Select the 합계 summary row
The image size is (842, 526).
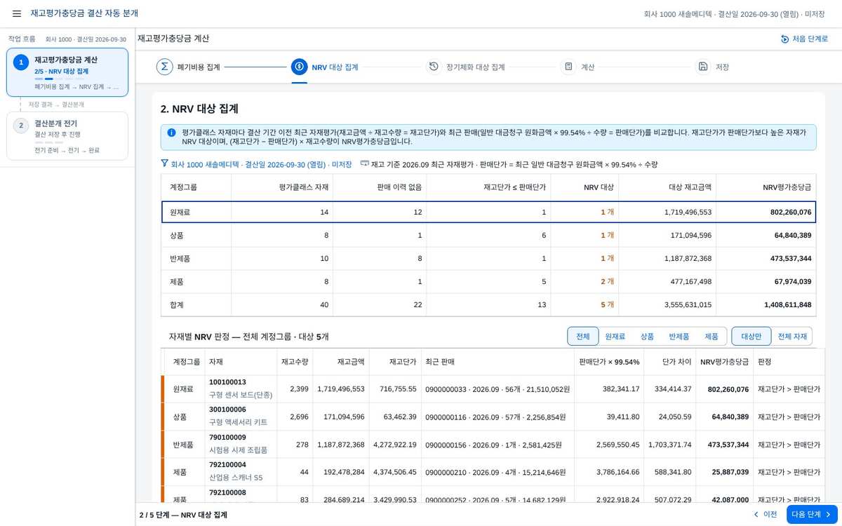[x=488, y=305]
